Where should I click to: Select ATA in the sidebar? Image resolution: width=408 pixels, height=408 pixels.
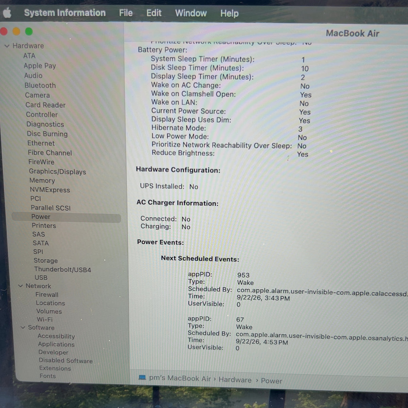[x=29, y=56]
